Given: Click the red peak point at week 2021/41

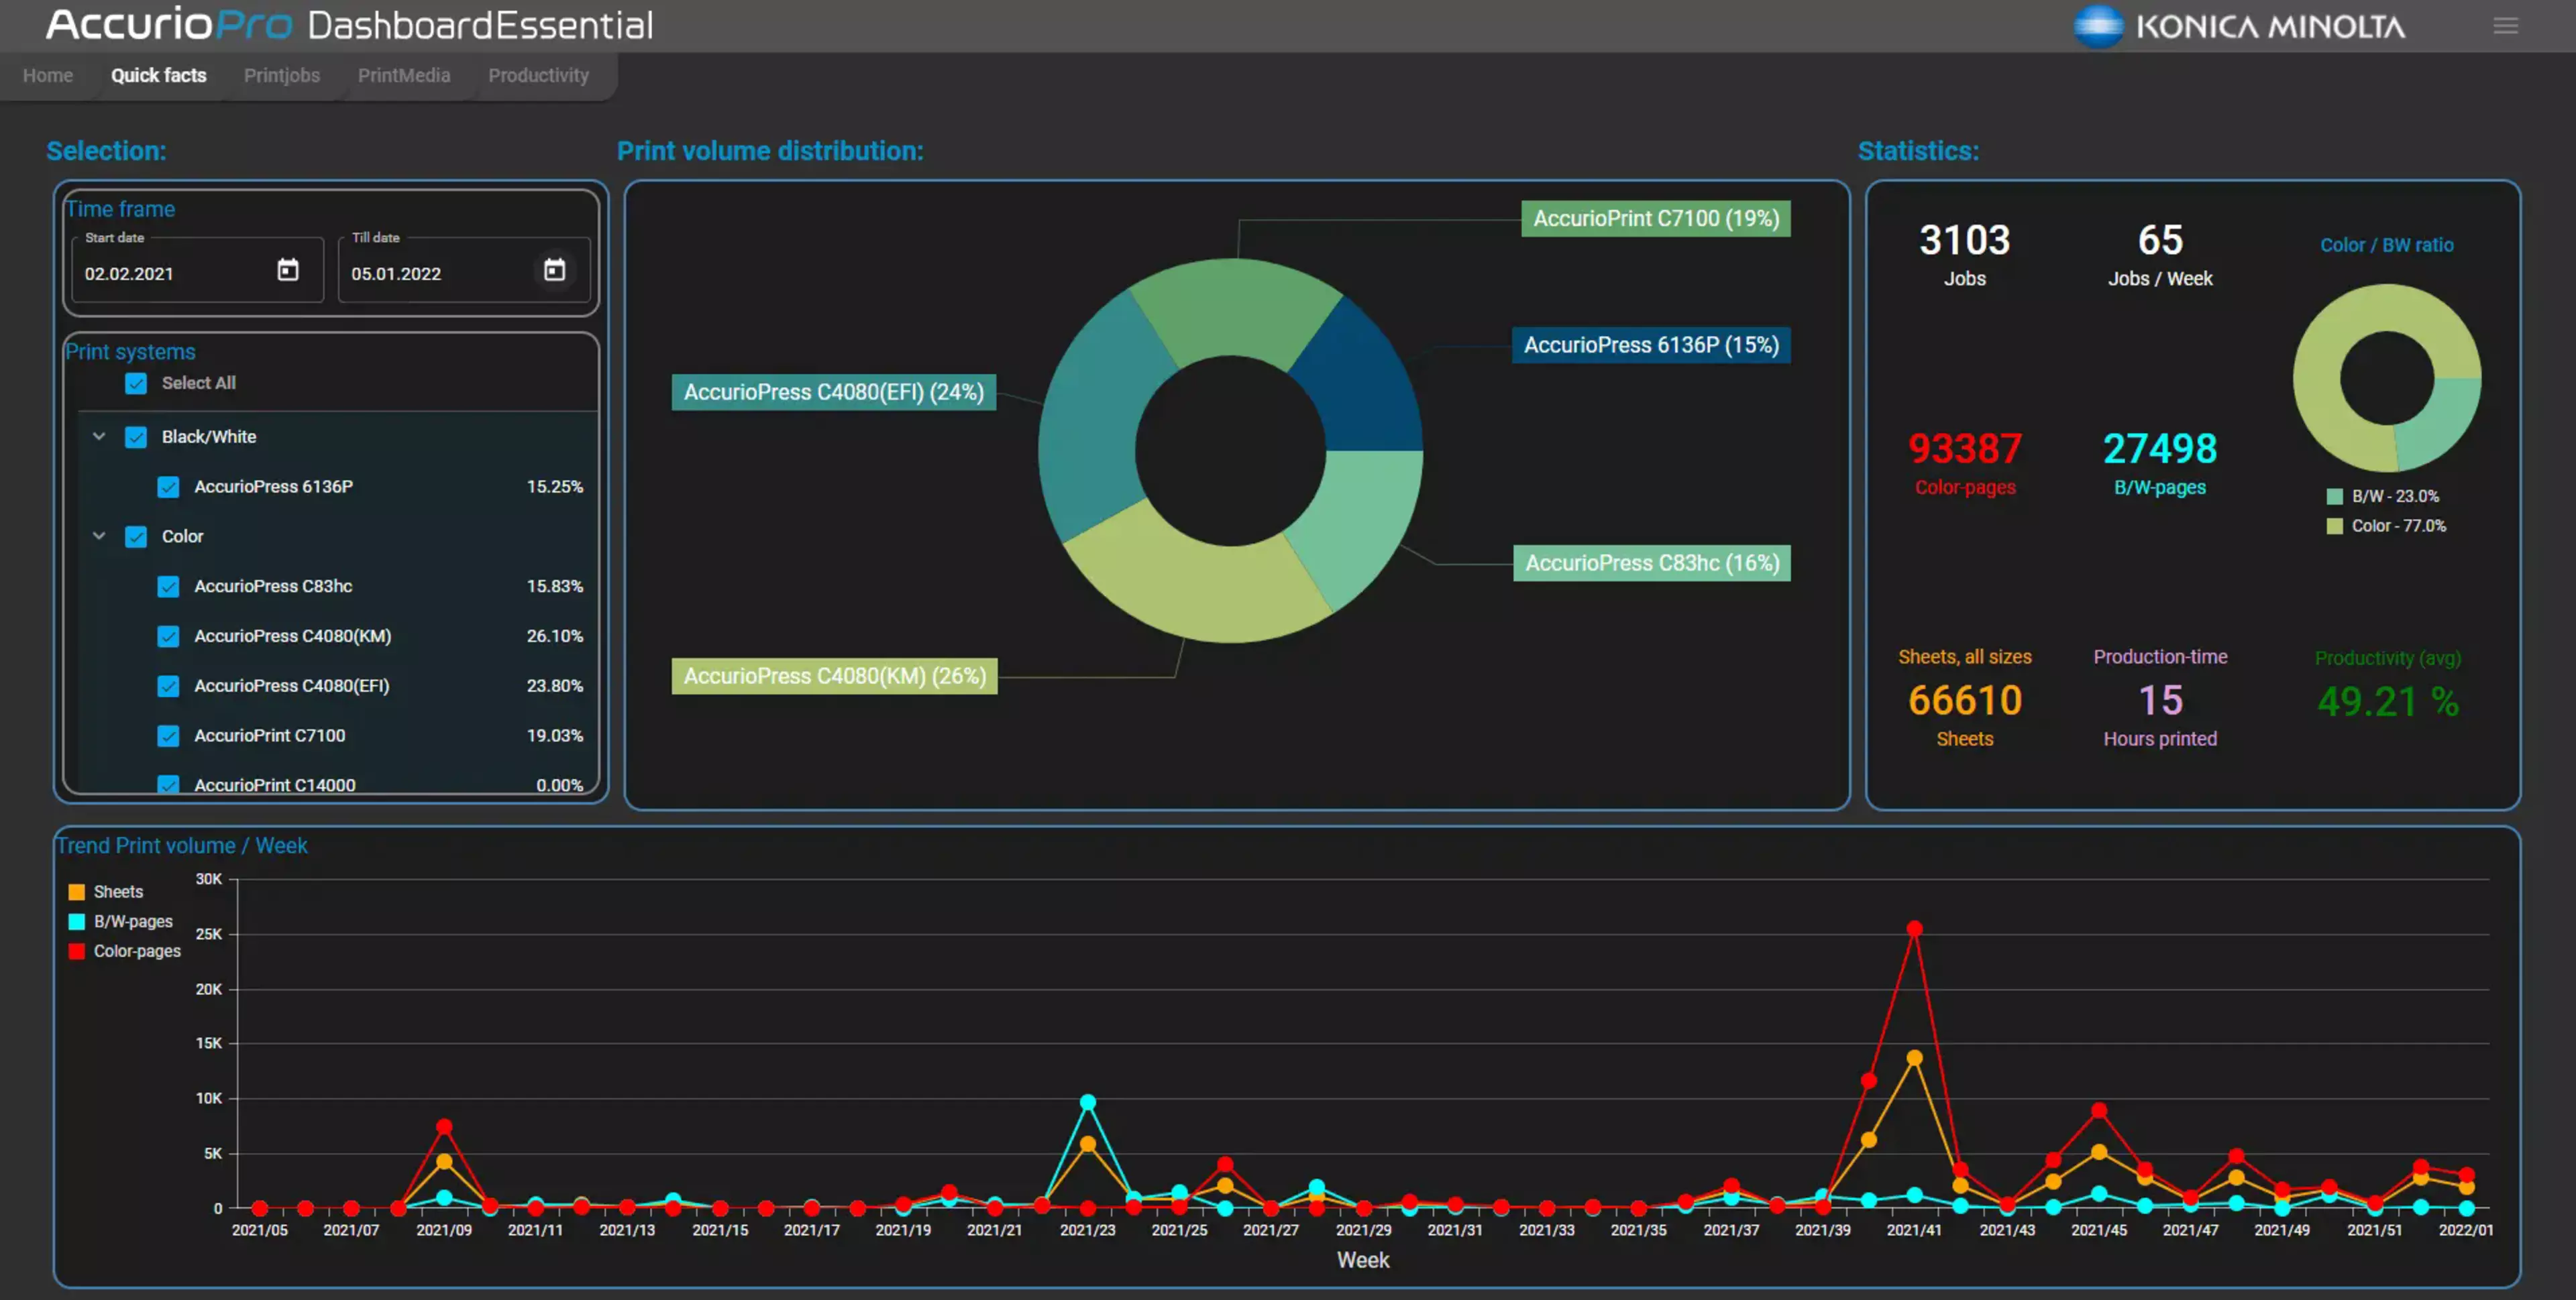Looking at the screenshot, I should [1914, 929].
